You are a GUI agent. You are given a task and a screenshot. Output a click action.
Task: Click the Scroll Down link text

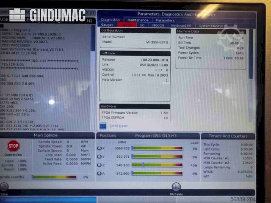tap(118, 126)
